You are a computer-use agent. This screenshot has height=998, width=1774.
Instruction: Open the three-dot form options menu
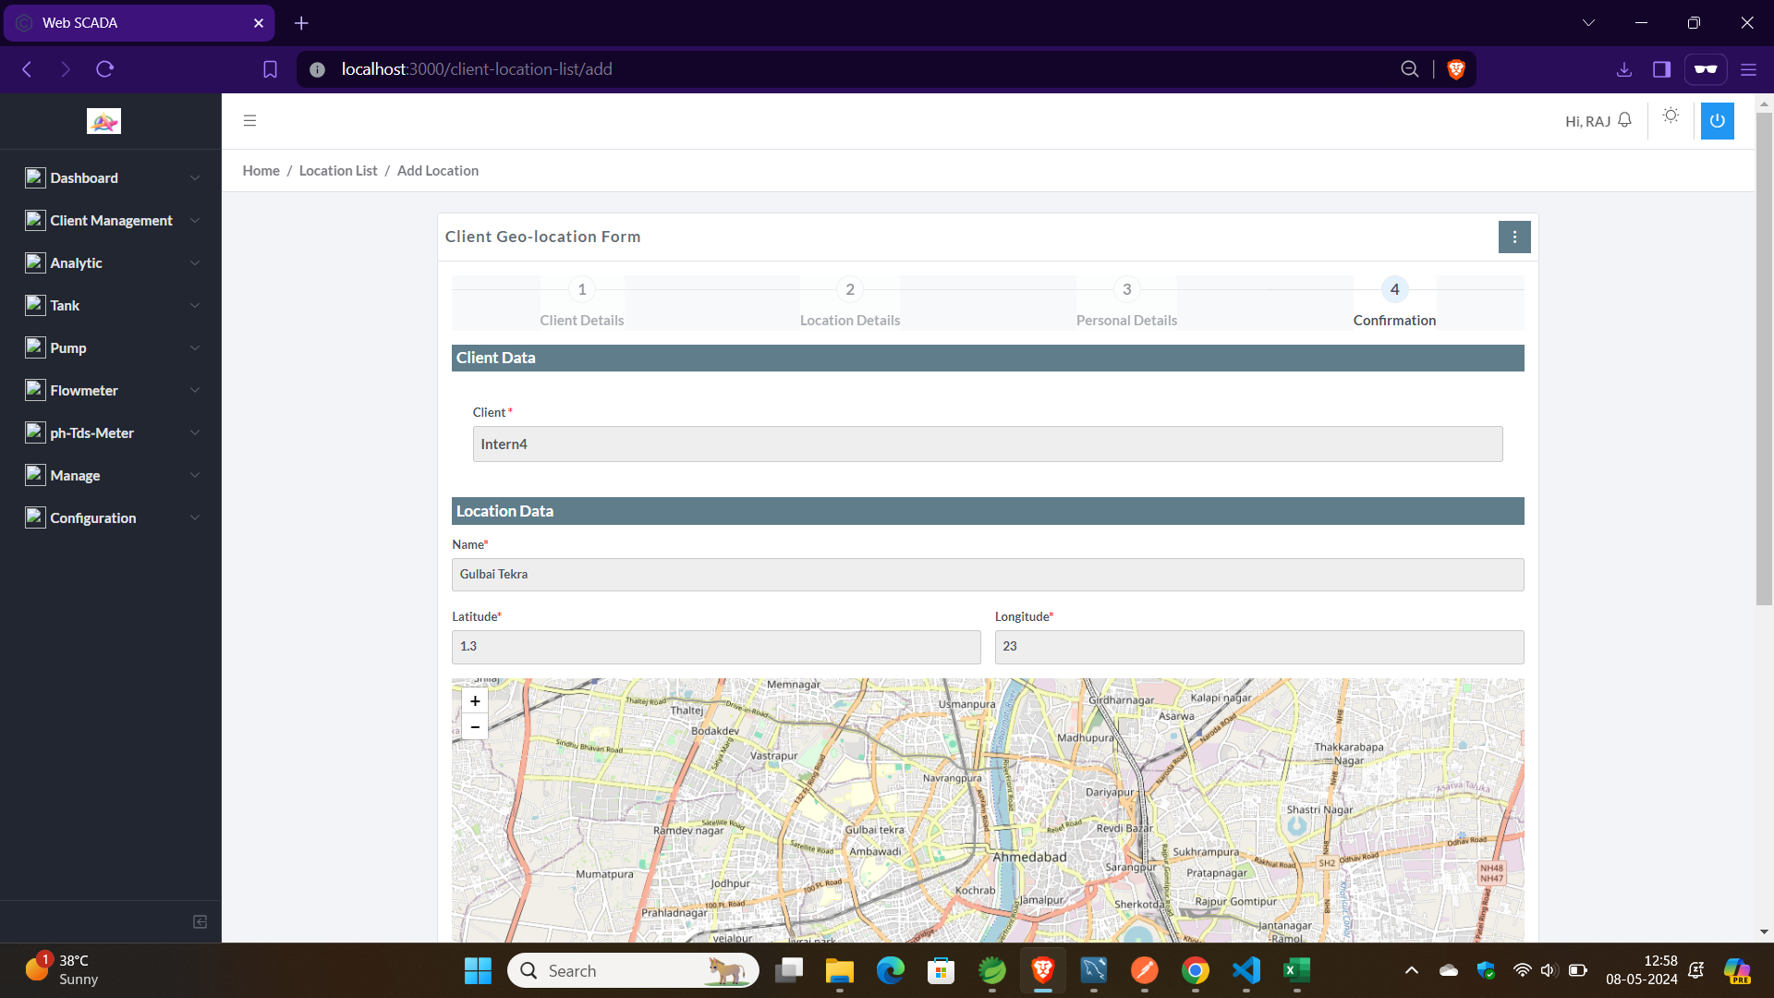1513,237
